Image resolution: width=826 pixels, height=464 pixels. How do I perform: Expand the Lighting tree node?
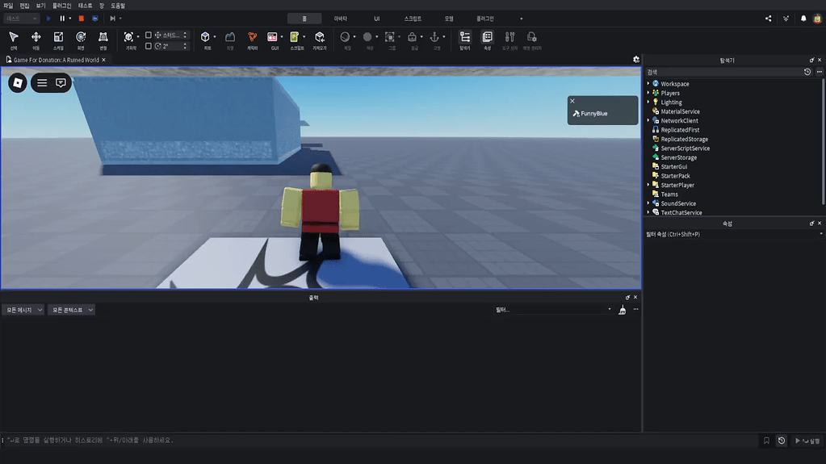(x=648, y=102)
